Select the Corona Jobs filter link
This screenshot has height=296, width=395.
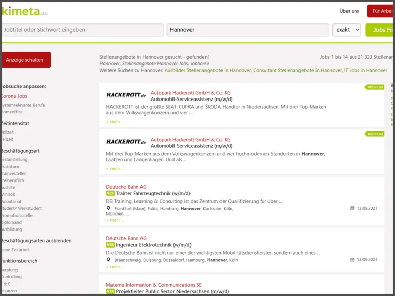[x=14, y=96]
